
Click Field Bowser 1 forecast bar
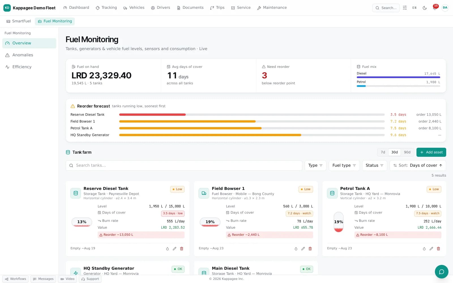(x=252, y=121)
